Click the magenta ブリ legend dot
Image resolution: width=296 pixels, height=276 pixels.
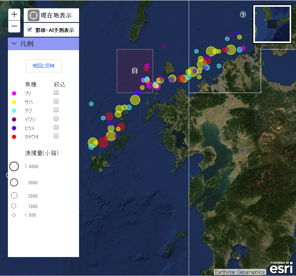click(14, 93)
